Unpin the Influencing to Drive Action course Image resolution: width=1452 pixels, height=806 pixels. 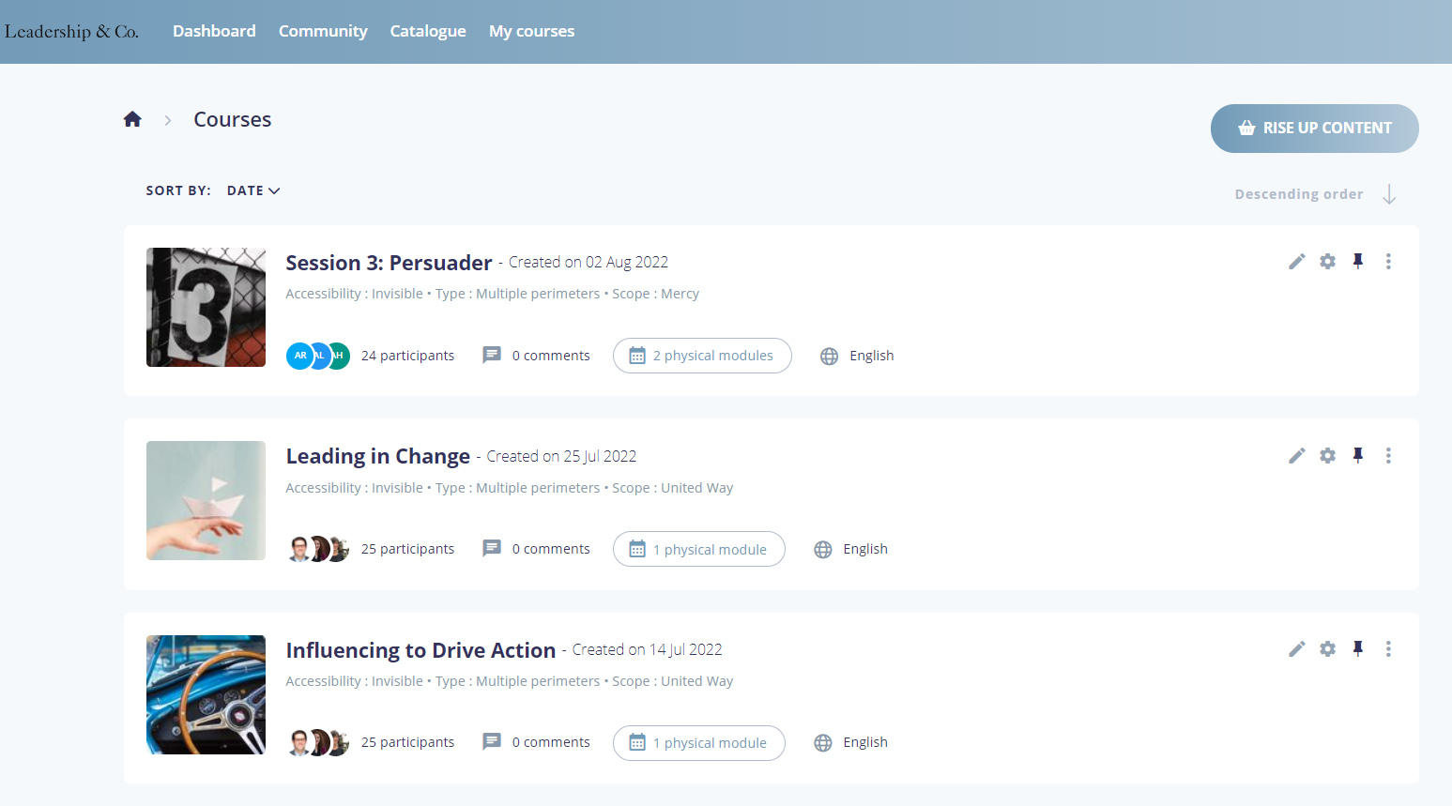click(x=1357, y=649)
